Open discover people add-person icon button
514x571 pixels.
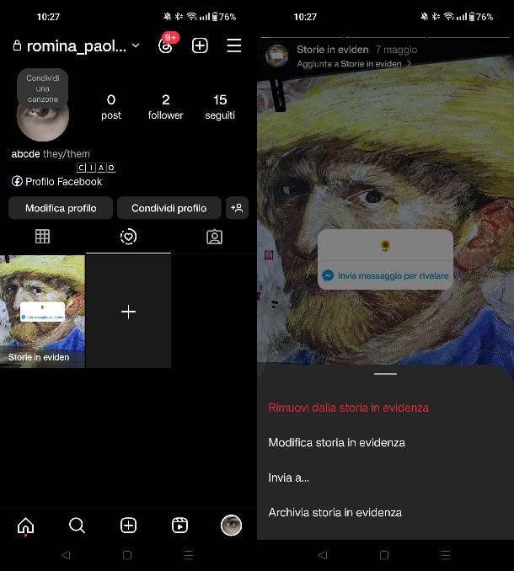237,208
